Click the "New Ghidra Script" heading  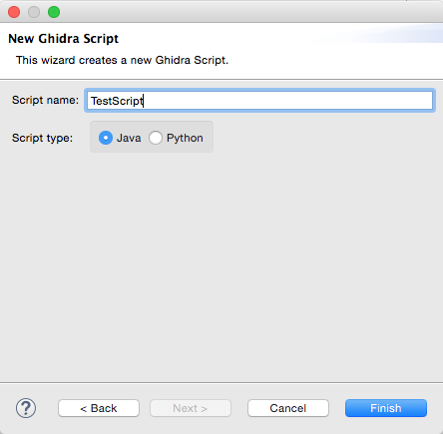(x=63, y=39)
